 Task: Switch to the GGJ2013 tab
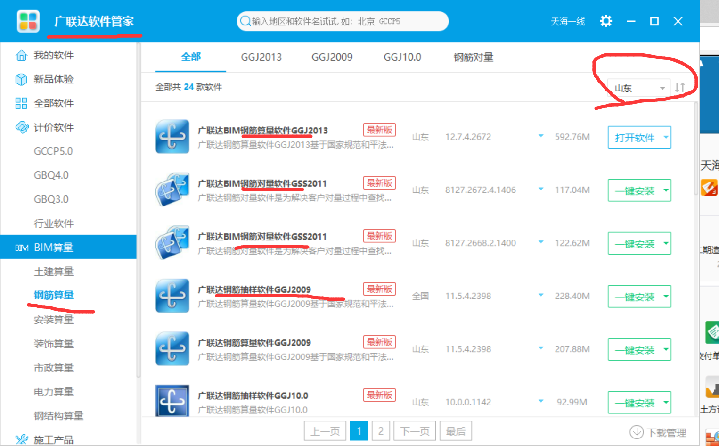point(261,57)
